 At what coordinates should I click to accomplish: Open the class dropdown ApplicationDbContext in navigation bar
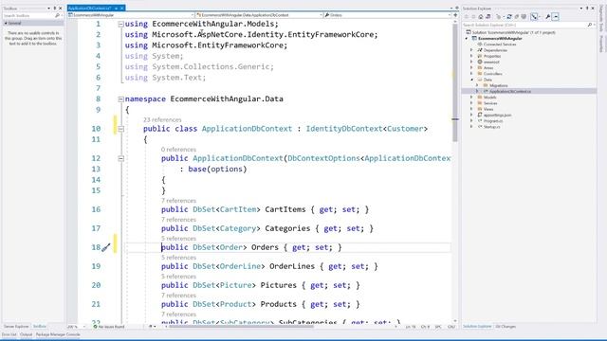(259, 15)
